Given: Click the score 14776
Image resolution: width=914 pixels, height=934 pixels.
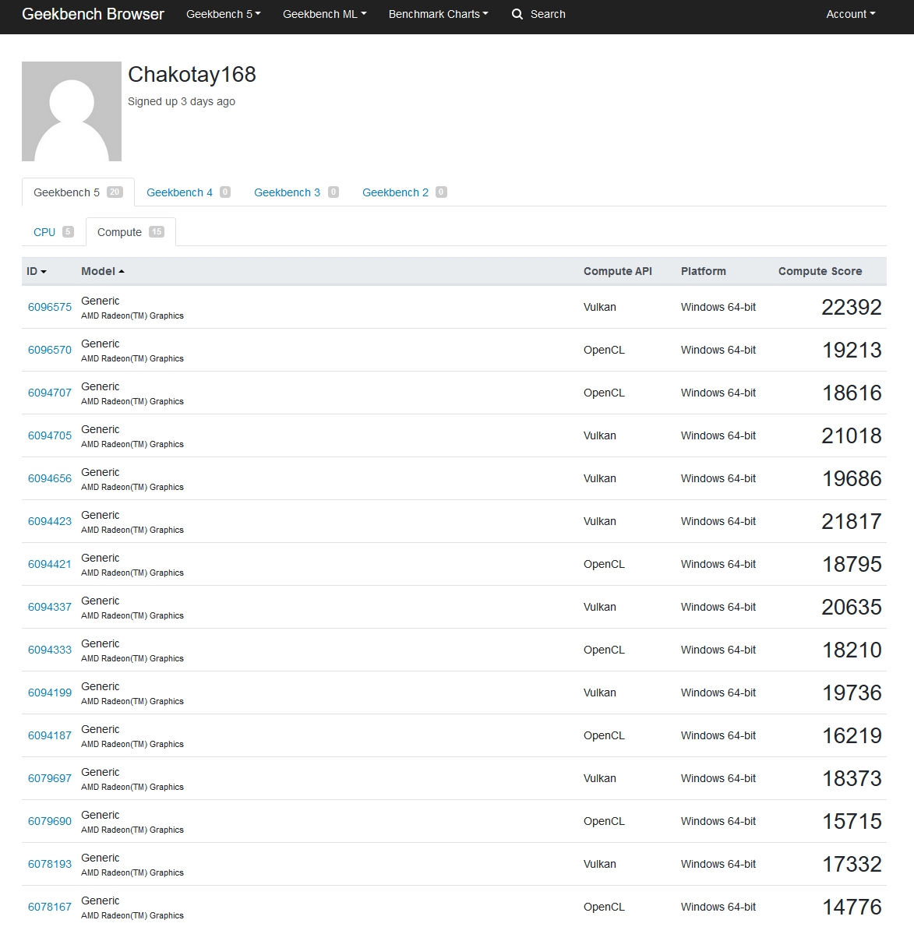Looking at the screenshot, I should [852, 908].
